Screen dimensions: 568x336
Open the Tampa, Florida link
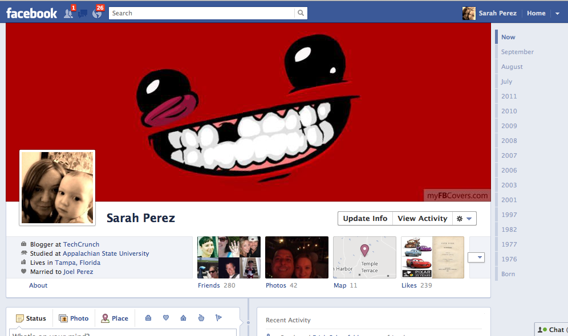point(78,262)
